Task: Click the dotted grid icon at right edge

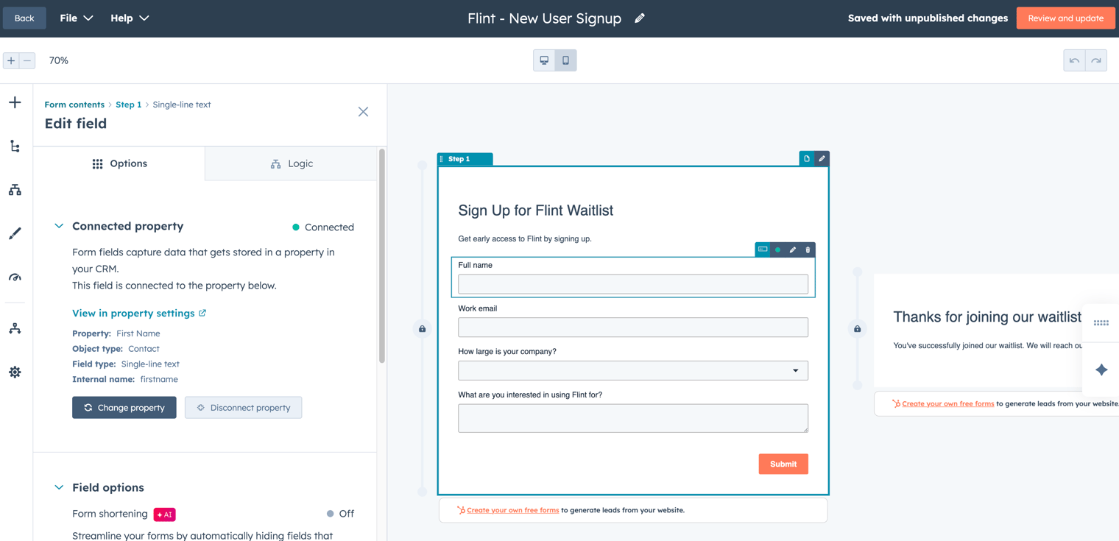Action: pos(1101,323)
